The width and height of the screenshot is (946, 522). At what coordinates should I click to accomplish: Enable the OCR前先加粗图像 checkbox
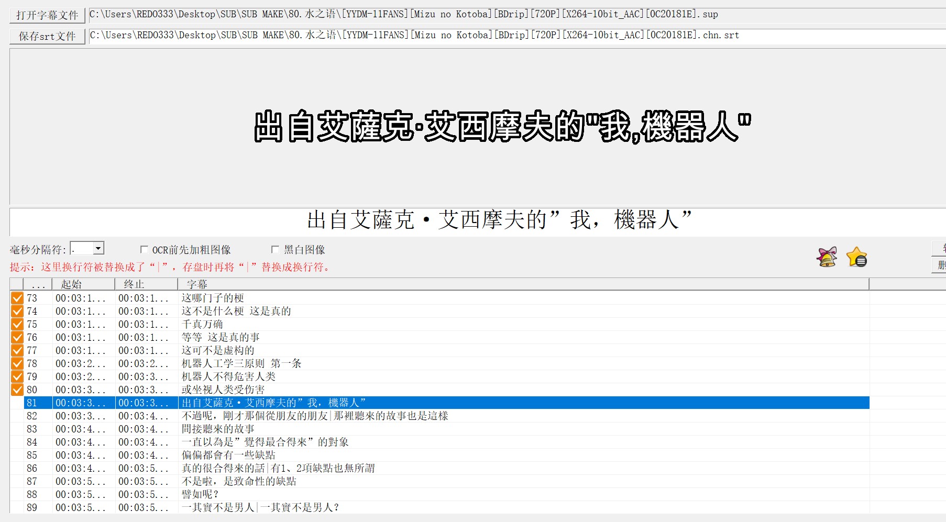pyautogui.click(x=144, y=250)
